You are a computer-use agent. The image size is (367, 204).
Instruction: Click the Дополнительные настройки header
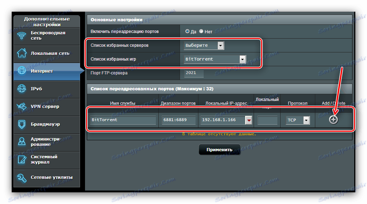[47, 22]
